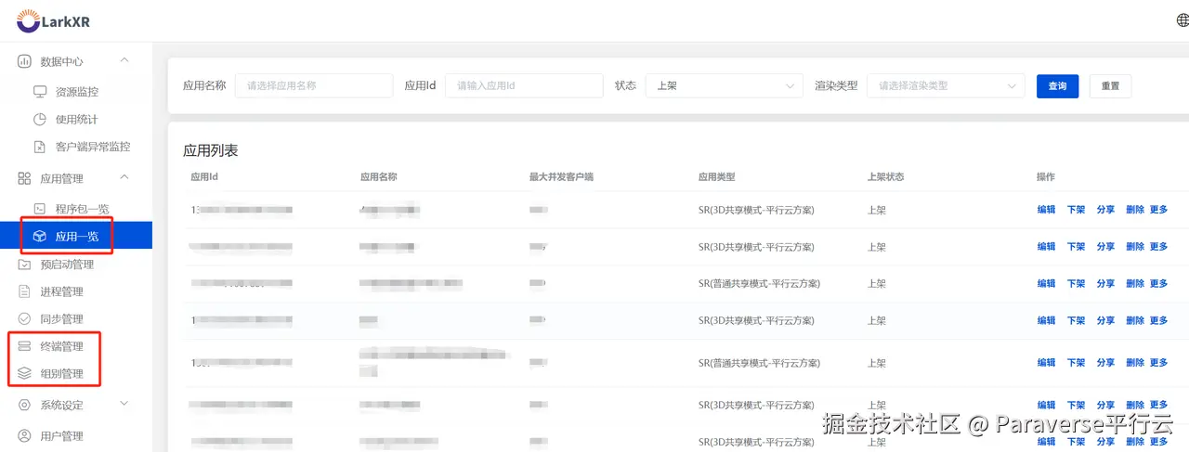Click the terminal icon beside 程序包一览
Screen dimensions: 1189x452
point(40,209)
